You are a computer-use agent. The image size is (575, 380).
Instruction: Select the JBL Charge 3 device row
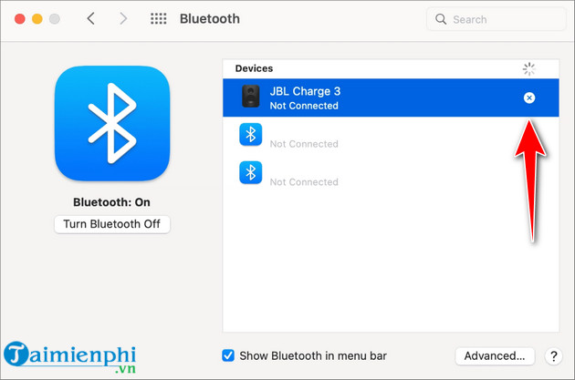(391, 98)
